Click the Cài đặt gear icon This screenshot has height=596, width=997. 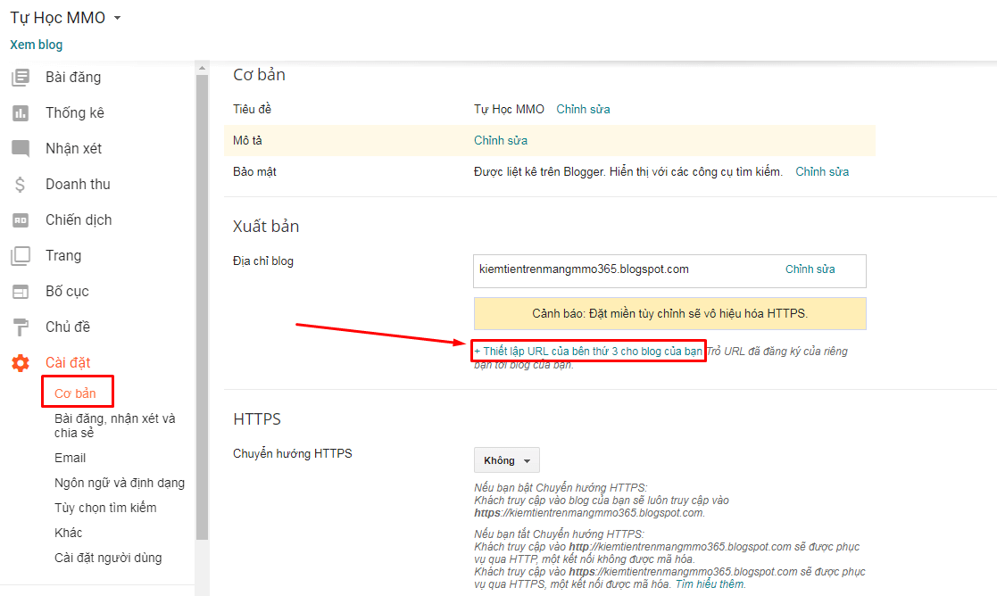[20, 363]
